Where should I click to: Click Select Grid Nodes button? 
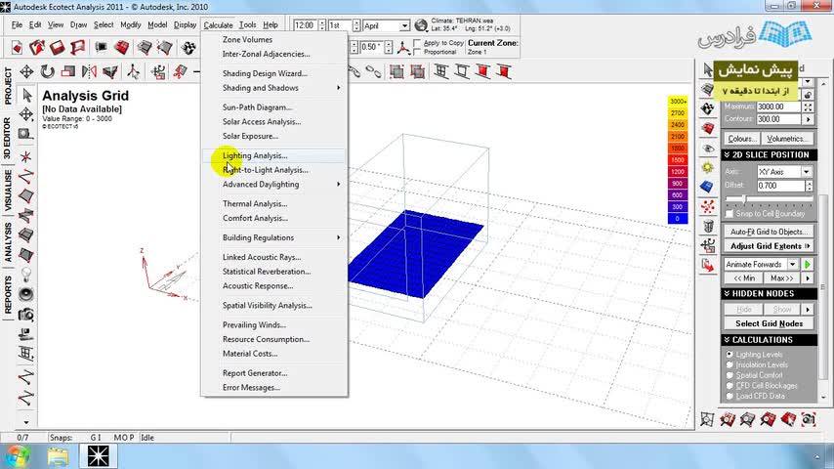click(x=769, y=323)
